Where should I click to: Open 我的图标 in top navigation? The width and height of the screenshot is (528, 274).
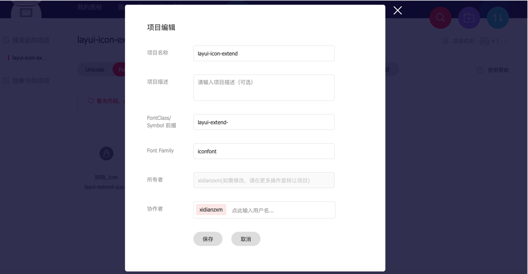click(90, 8)
